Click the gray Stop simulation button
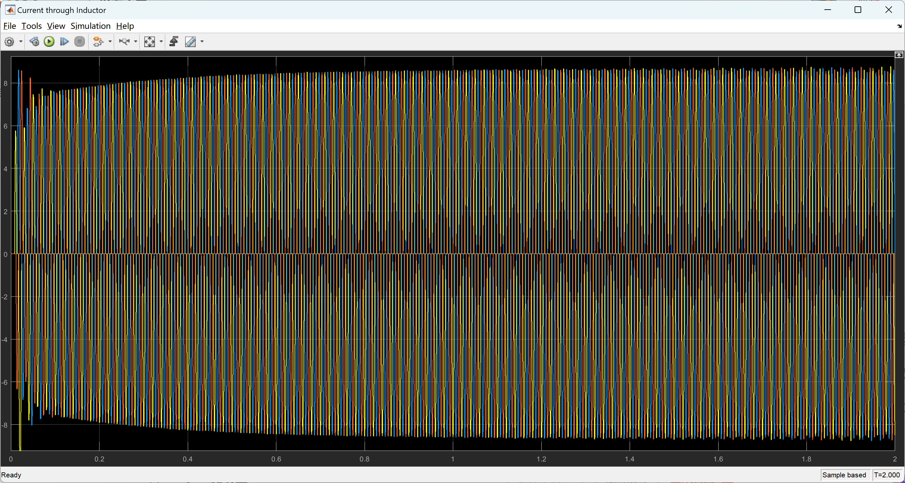This screenshot has width=905, height=483. click(80, 42)
